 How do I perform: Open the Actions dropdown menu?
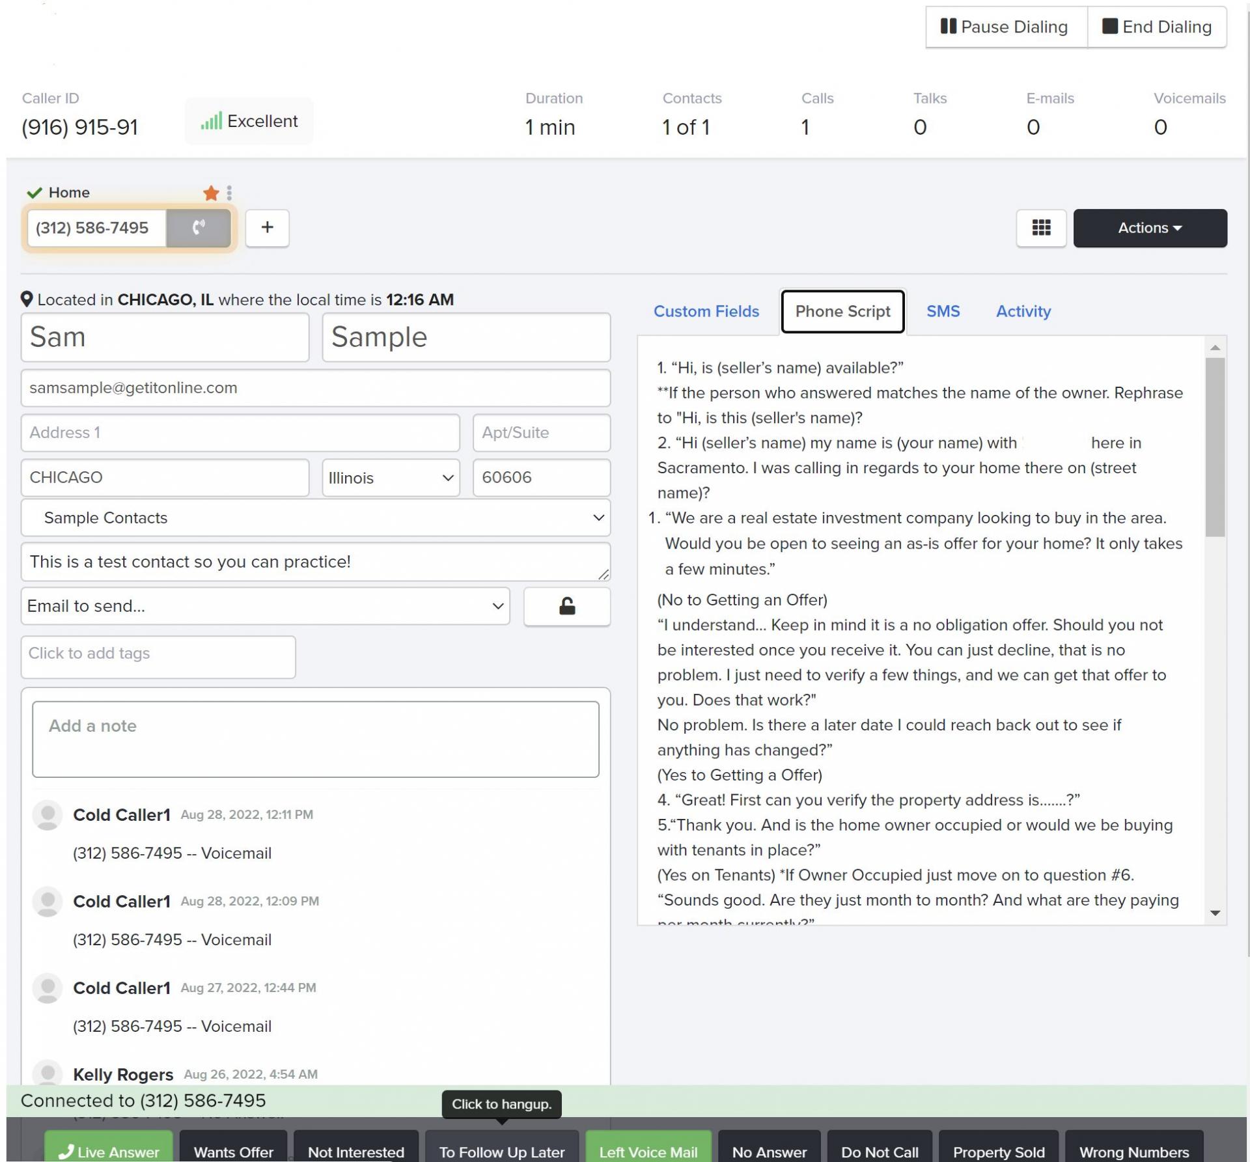1149,228
